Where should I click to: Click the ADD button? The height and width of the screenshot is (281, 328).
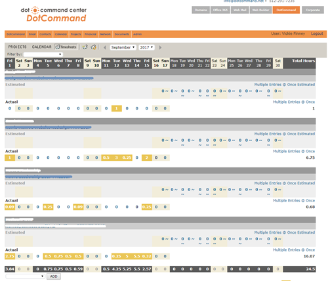tap(54, 276)
